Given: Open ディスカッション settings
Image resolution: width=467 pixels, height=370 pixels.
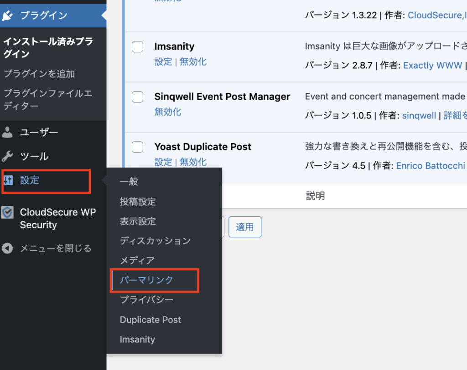Looking at the screenshot, I should click(155, 241).
